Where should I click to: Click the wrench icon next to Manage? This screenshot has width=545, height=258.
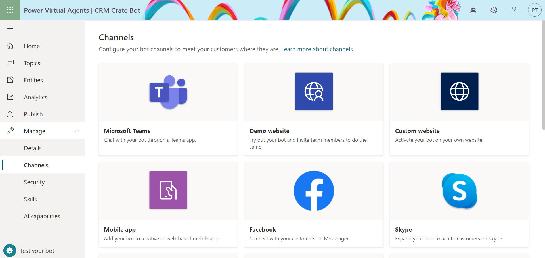10,131
